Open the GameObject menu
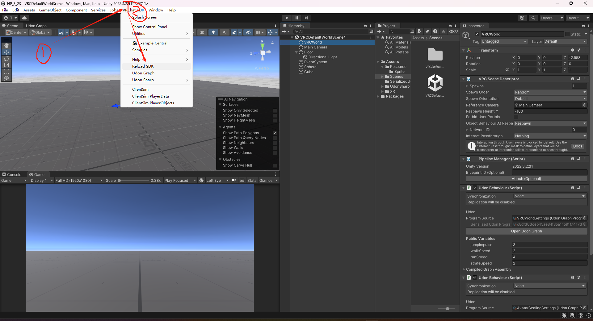 [x=50, y=10]
